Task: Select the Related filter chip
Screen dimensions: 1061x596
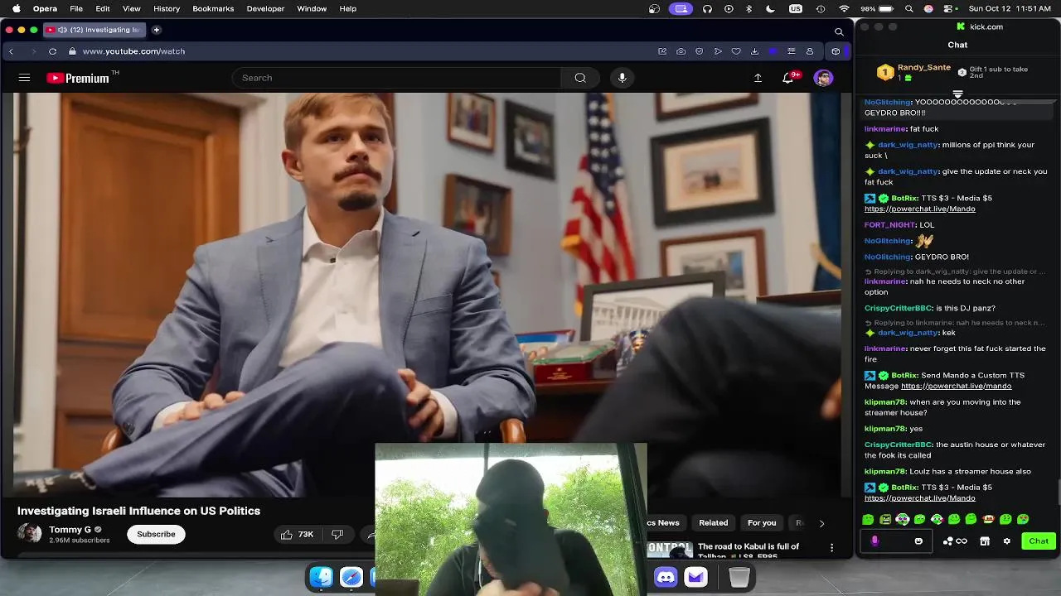Action: [x=713, y=523]
